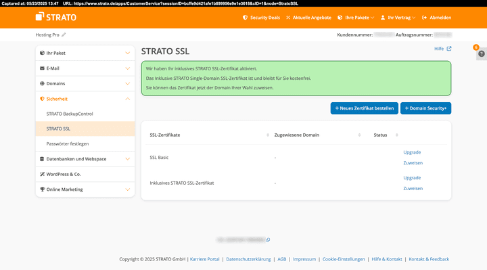Open Cookie-Einstellungen footer link
Image resolution: width=487 pixels, height=270 pixels.
click(344, 259)
